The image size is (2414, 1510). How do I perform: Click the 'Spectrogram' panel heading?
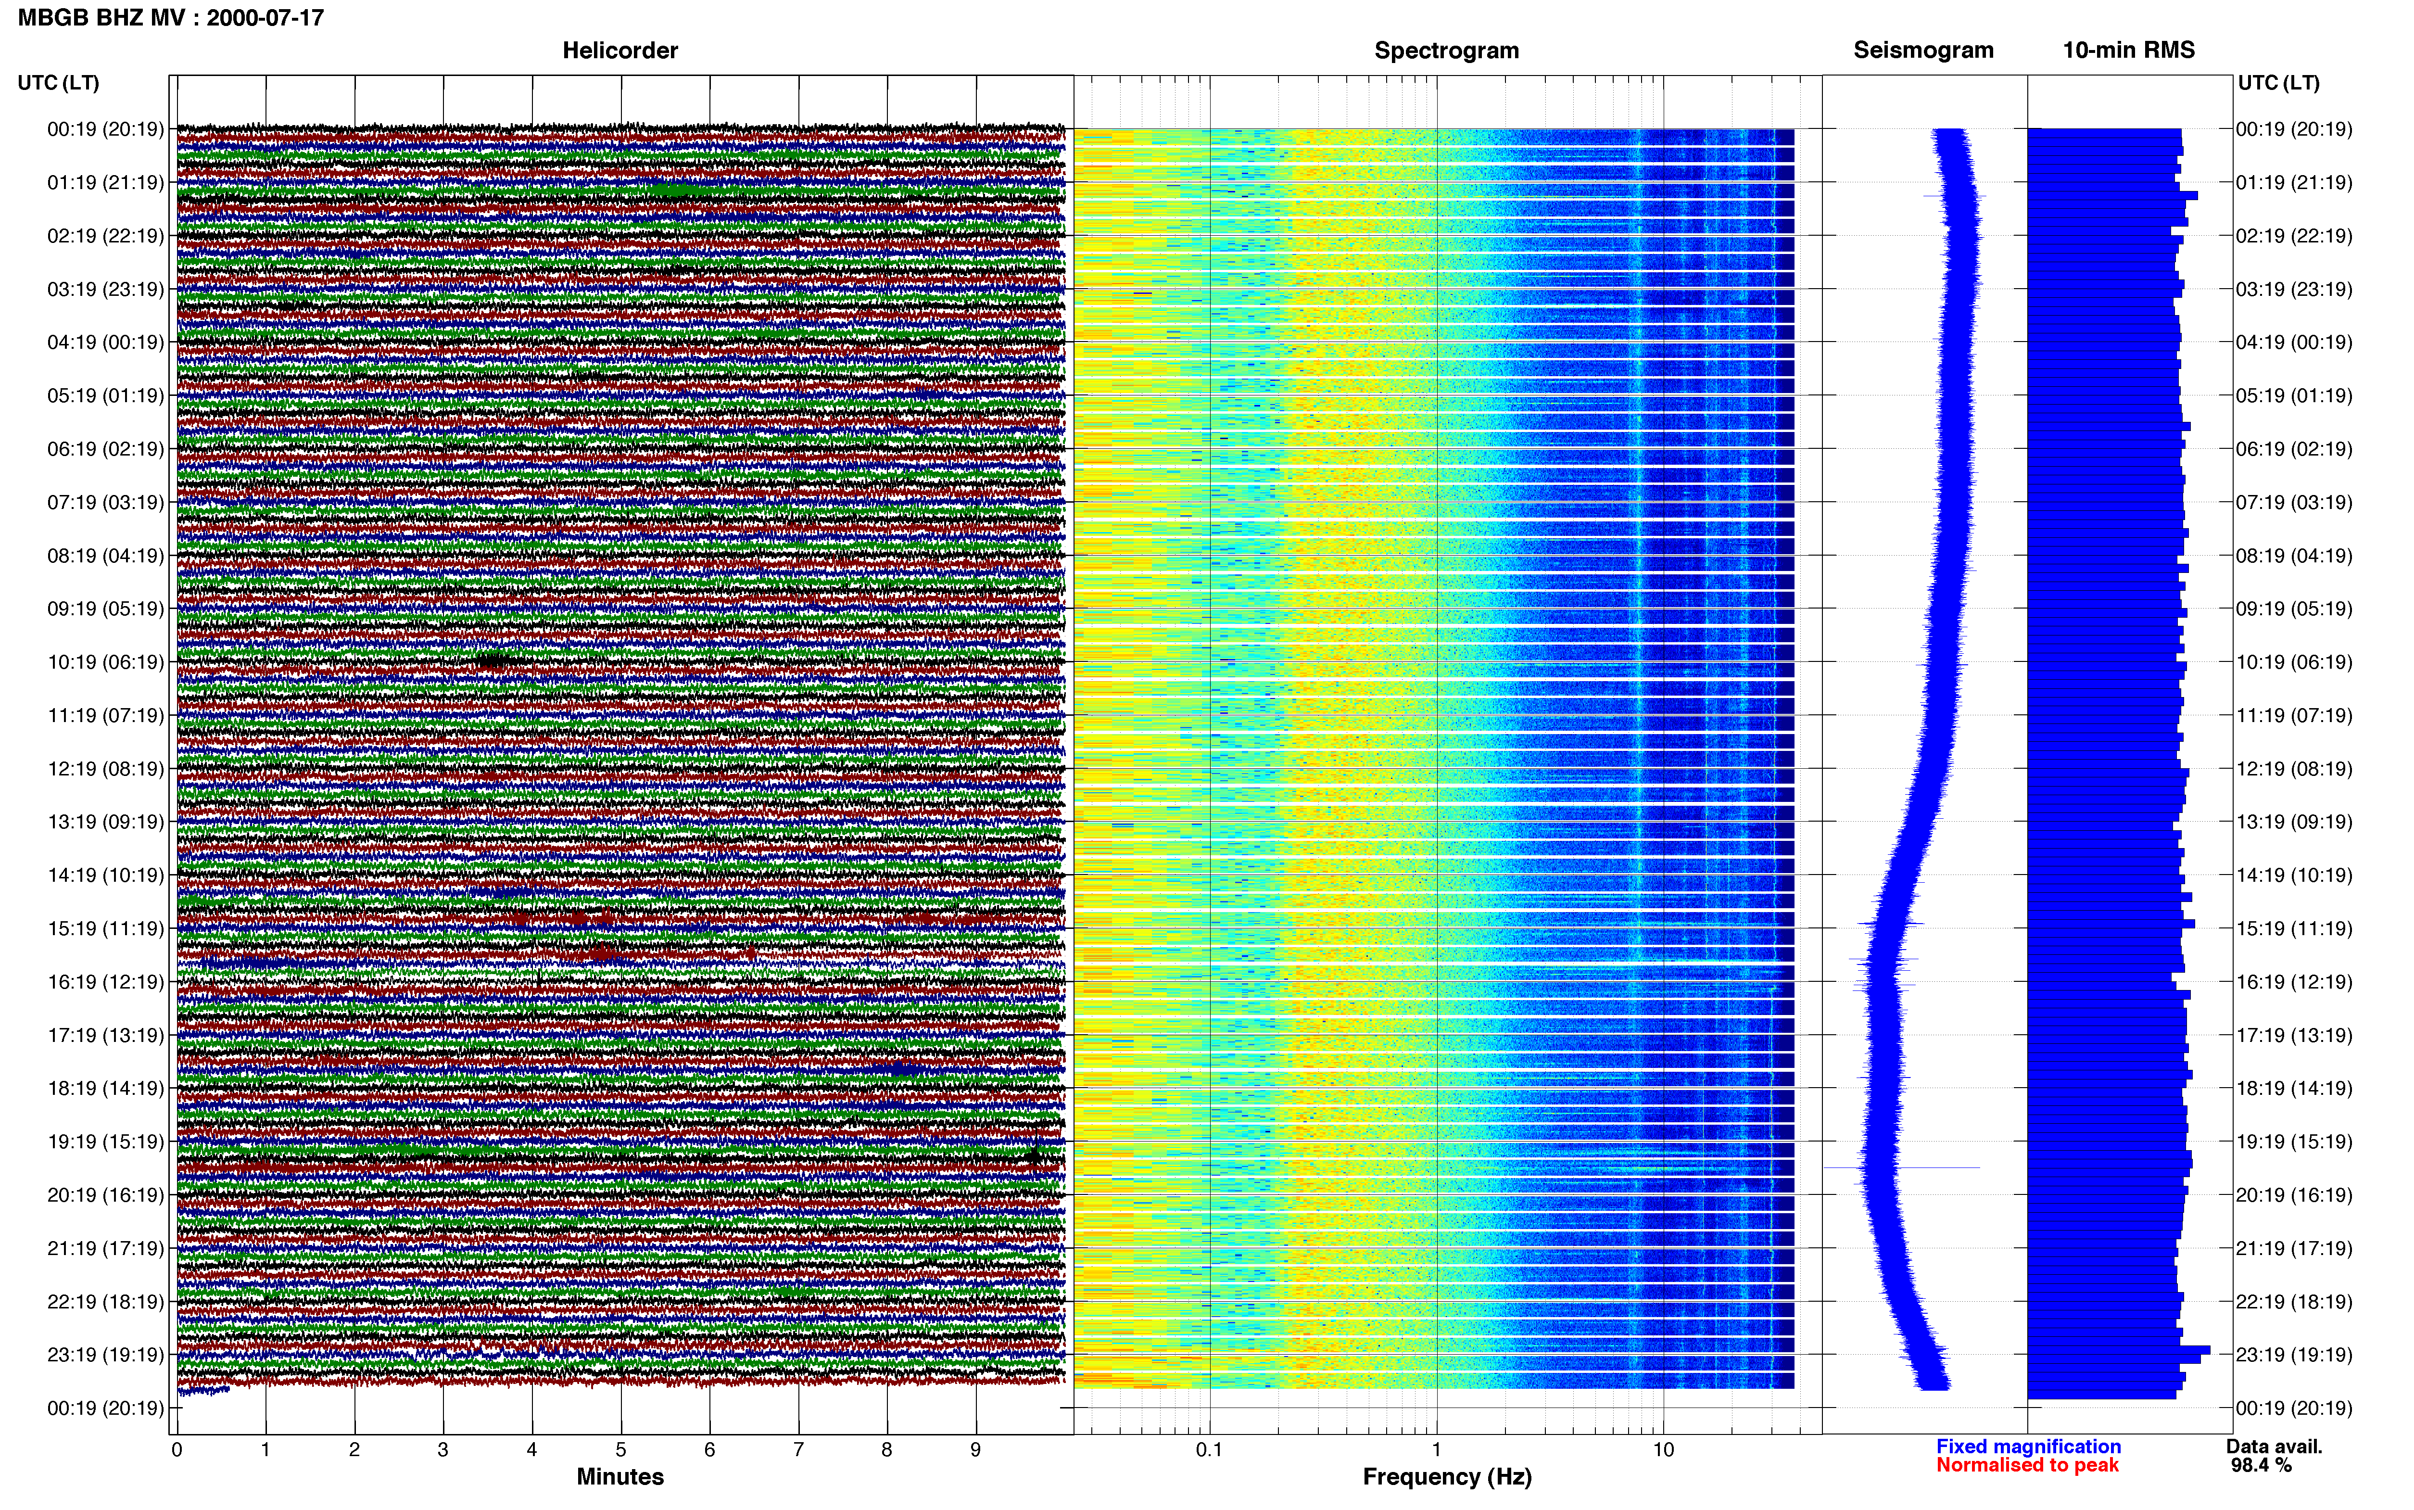point(1447,50)
